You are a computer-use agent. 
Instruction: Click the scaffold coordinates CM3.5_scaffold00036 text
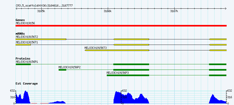click(x=44, y=6)
